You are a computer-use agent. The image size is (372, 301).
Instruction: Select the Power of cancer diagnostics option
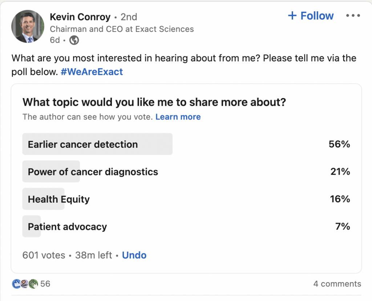pyautogui.click(x=92, y=172)
